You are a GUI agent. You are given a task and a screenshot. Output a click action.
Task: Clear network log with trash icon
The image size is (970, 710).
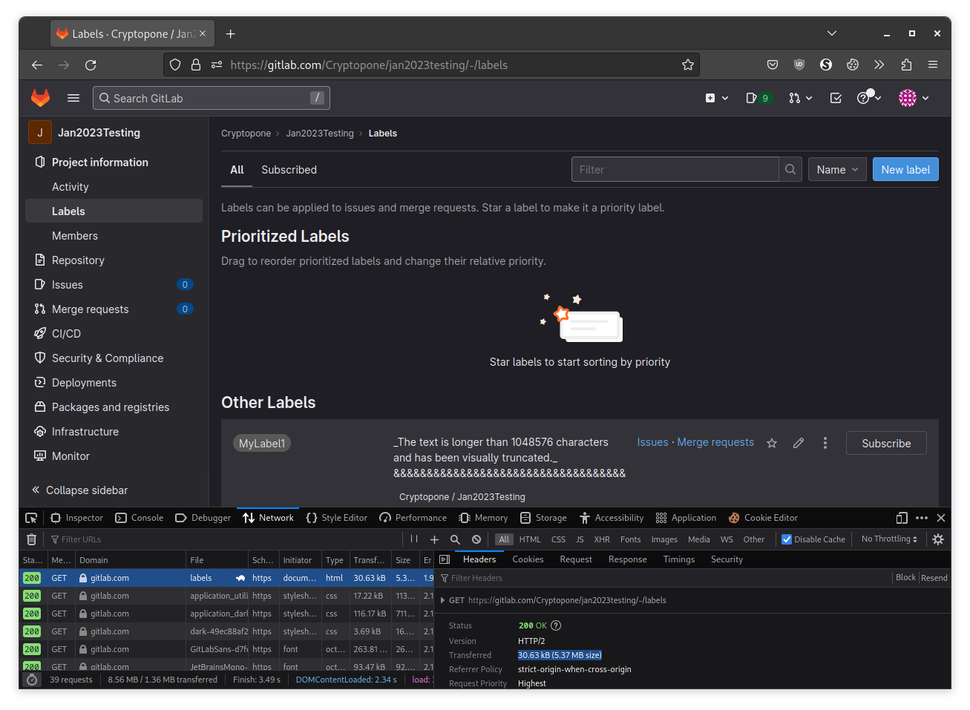tap(31, 539)
